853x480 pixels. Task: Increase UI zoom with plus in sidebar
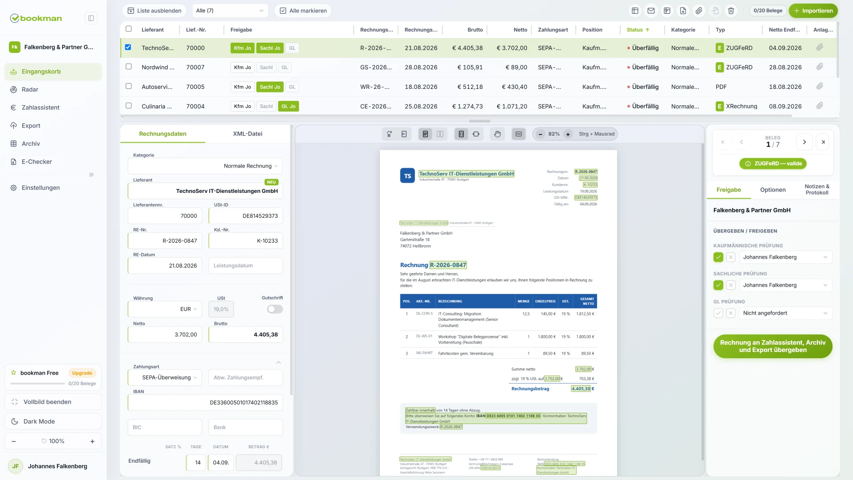(92, 441)
